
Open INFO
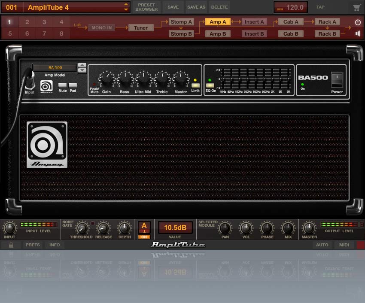(55, 245)
